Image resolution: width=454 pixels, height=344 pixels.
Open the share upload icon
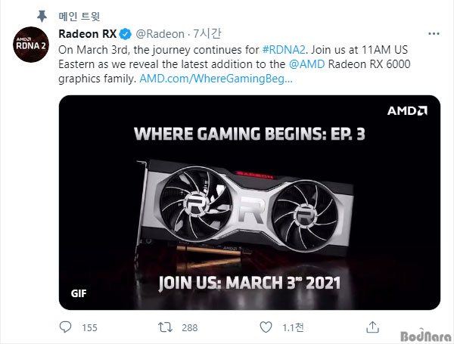[x=372, y=327]
